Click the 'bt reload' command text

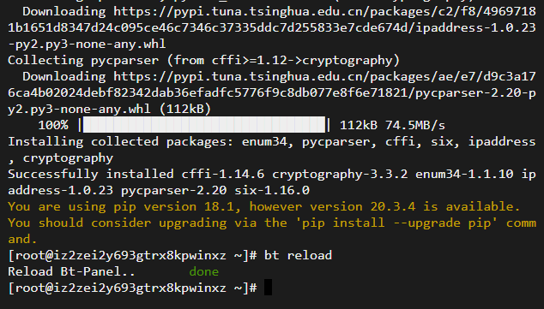pyautogui.click(x=298, y=255)
